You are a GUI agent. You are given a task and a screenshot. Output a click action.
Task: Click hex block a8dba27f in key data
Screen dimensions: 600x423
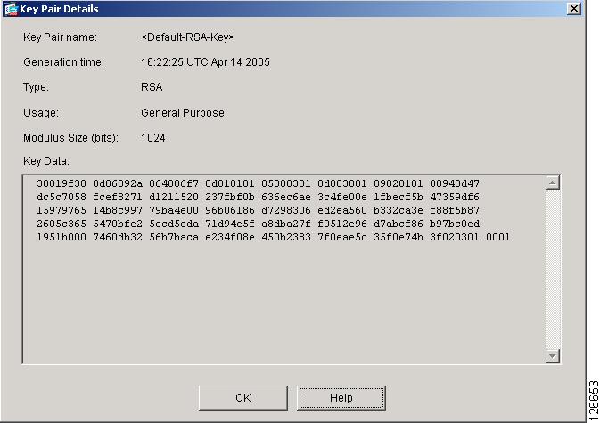pyautogui.click(x=286, y=224)
